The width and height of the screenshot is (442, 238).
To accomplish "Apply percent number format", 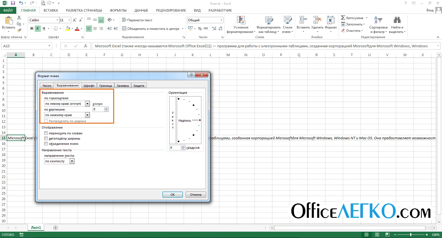I will point(200,28).
